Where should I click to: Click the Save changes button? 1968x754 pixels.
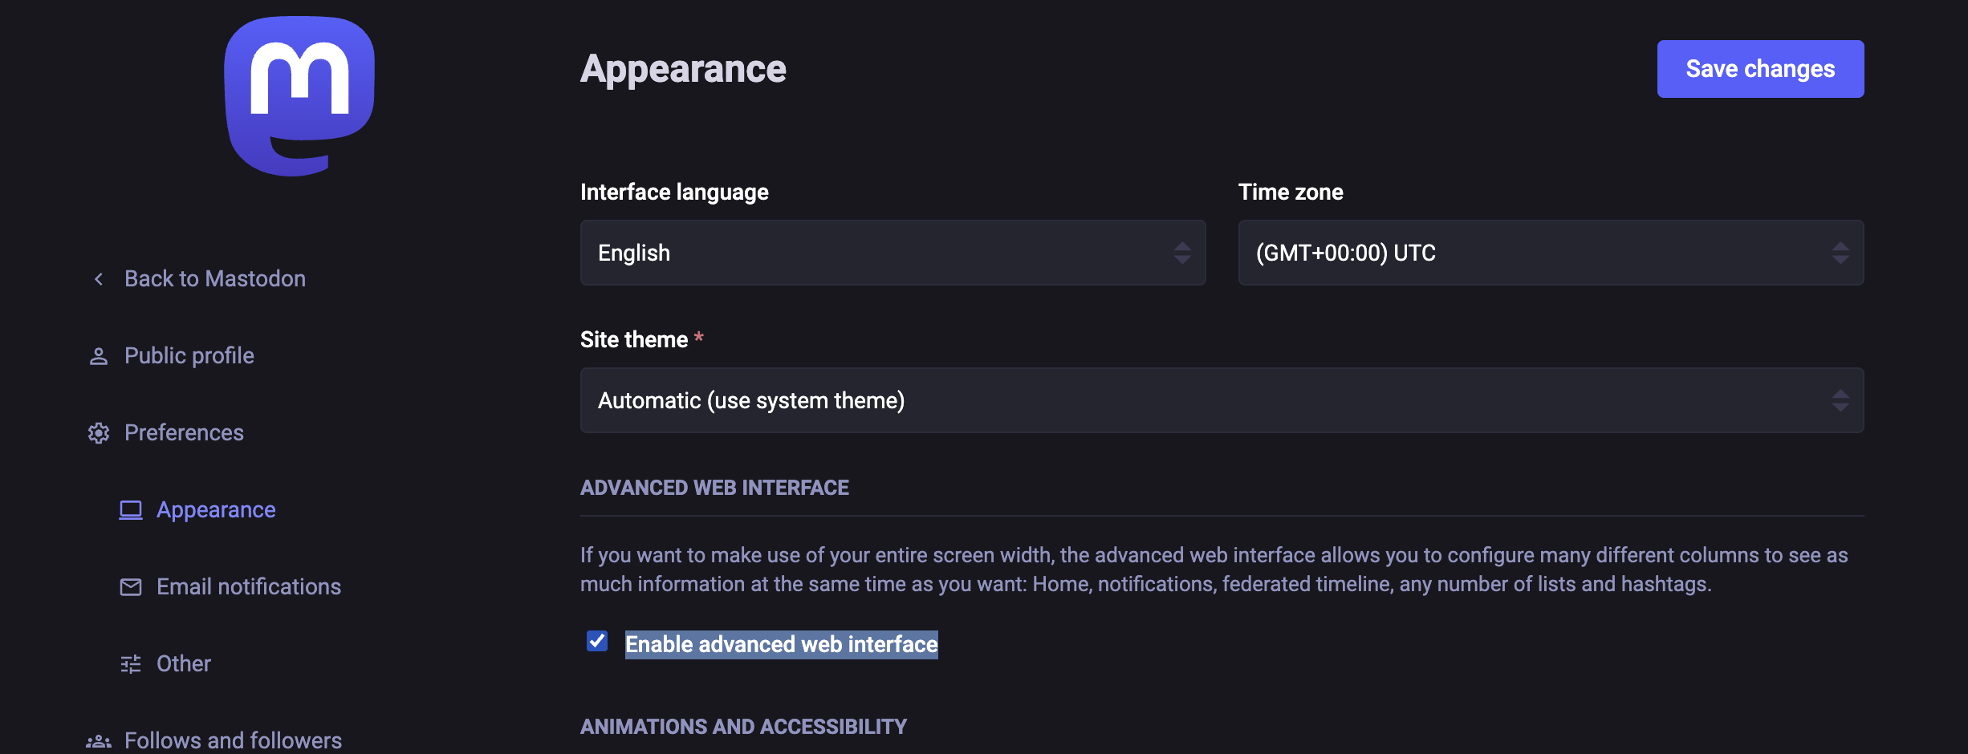(1760, 69)
